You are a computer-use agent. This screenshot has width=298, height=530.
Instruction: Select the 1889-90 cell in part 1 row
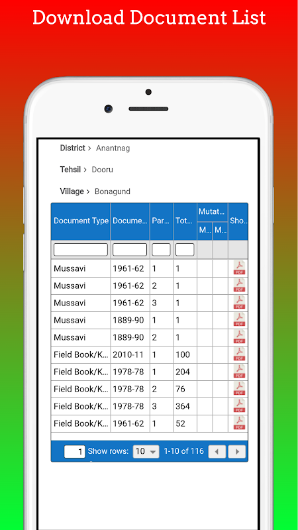click(x=130, y=320)
